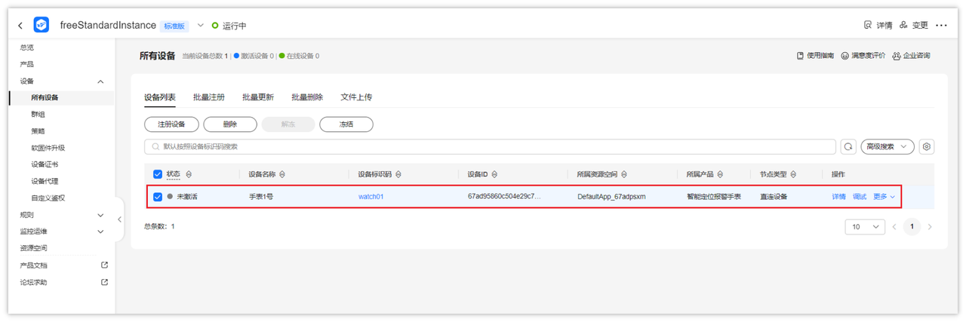Screen dimensions: 966x322
Task: Open the page size 10 dropdown
Action: click(x=866, y=226)
